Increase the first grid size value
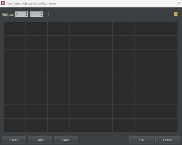Image resolution: width=182 pixels, height=145 pixels. [26, 13]
